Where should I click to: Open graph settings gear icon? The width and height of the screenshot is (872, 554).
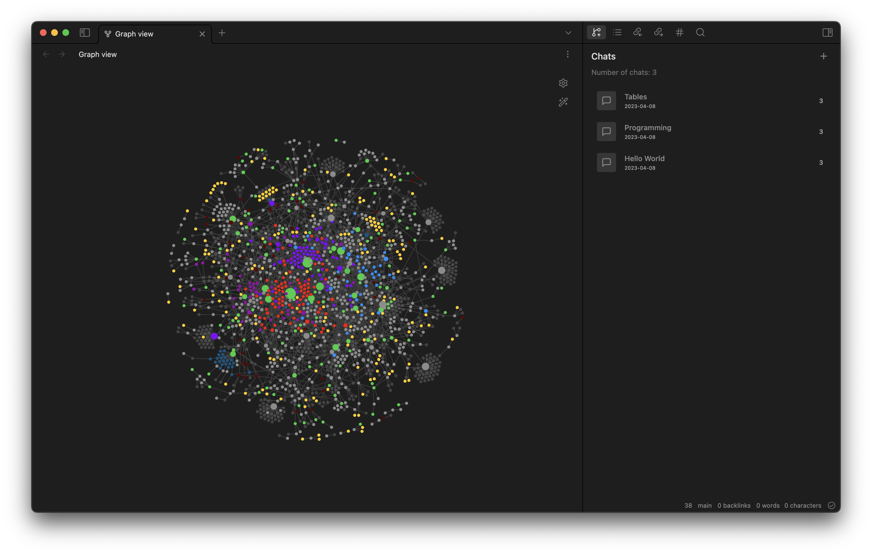point(563,83)
